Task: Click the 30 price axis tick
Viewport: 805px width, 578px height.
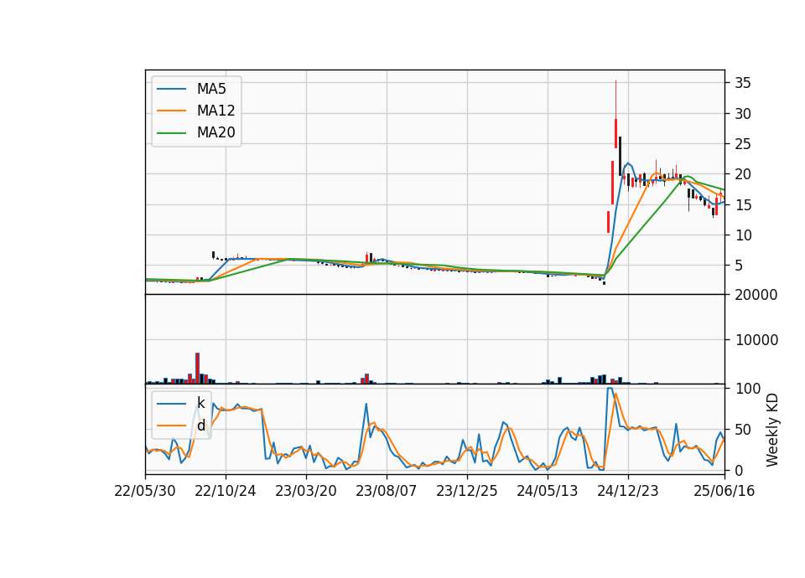Action: tap(742, 114)
